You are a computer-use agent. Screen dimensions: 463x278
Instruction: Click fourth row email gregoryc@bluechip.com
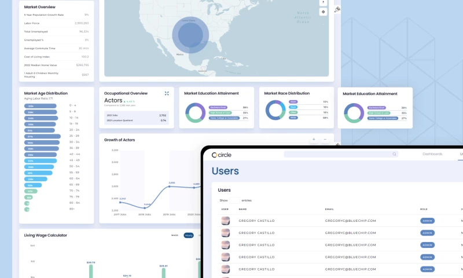[x=350, y=257]
